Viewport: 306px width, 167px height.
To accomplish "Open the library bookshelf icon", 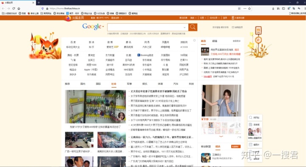I will pyautogui.click(x=278, y=8).
